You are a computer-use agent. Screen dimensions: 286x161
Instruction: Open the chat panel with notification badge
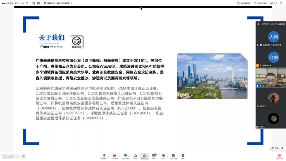click(x=154, y=157)
